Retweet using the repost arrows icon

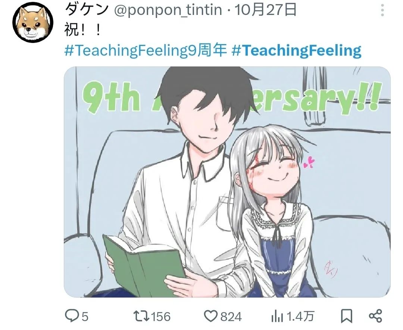[x=141, y=316]
